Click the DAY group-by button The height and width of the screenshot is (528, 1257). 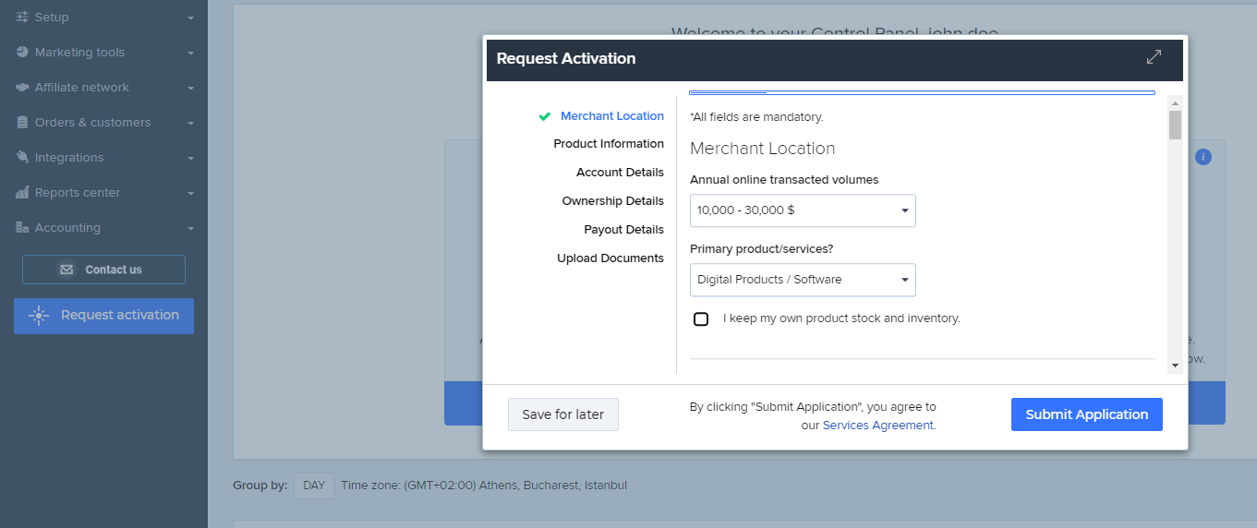click(314, 486)
